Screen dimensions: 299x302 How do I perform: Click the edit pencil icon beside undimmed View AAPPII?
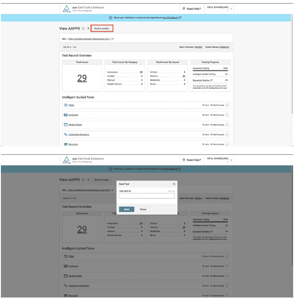point(83,28)
